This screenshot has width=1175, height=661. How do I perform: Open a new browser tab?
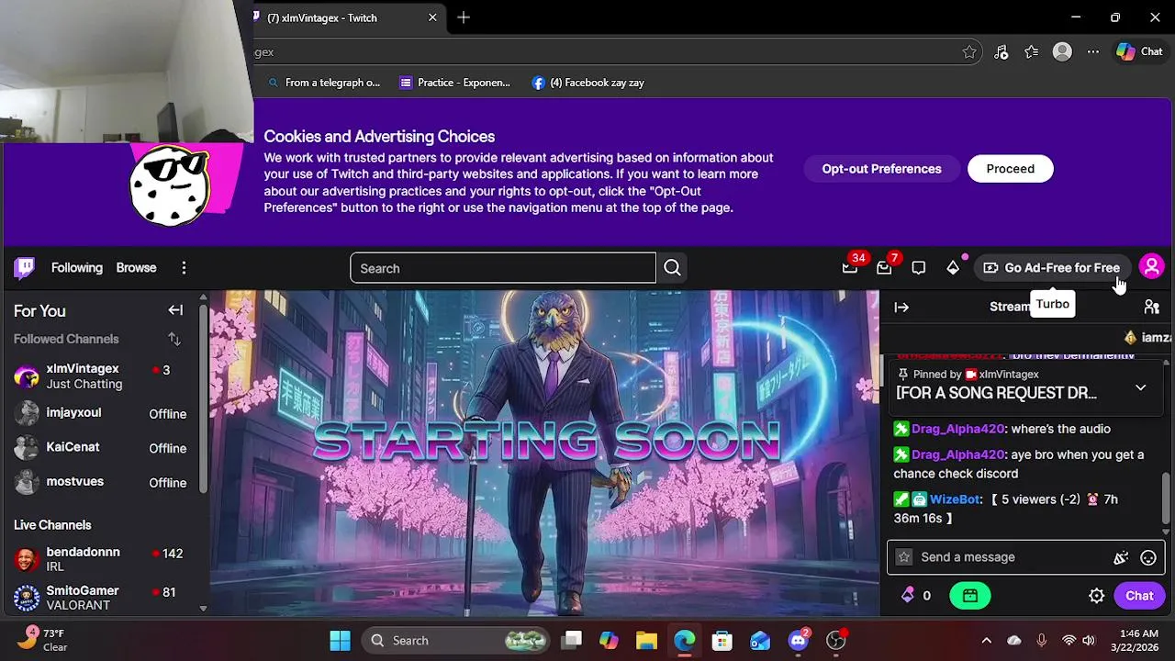pyautogui.click(x=464, y=17)
